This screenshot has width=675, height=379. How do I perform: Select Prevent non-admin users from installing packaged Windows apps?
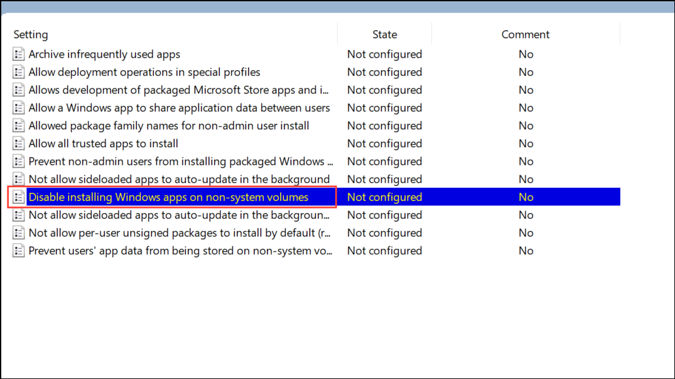click(x=181, y=162)
